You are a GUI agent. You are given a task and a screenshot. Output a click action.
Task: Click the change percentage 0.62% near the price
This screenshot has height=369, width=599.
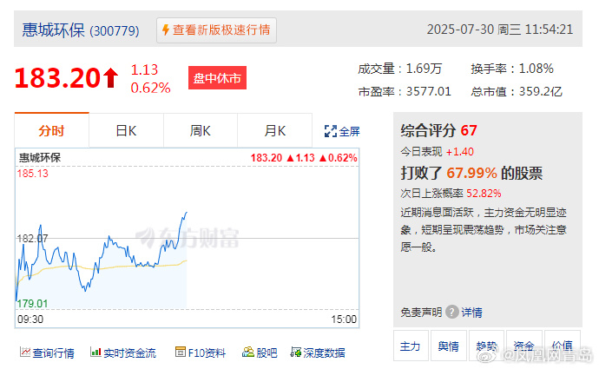(x=150, y=88)
